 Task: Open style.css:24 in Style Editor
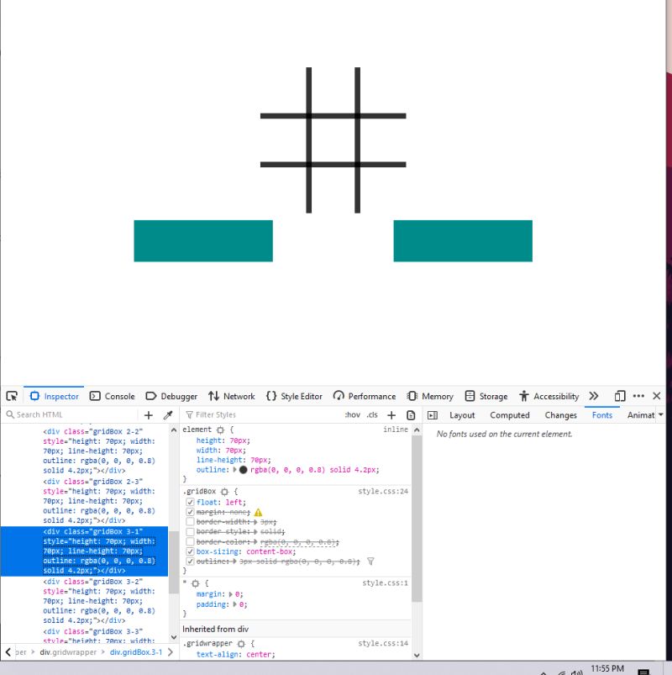(382, 491)
